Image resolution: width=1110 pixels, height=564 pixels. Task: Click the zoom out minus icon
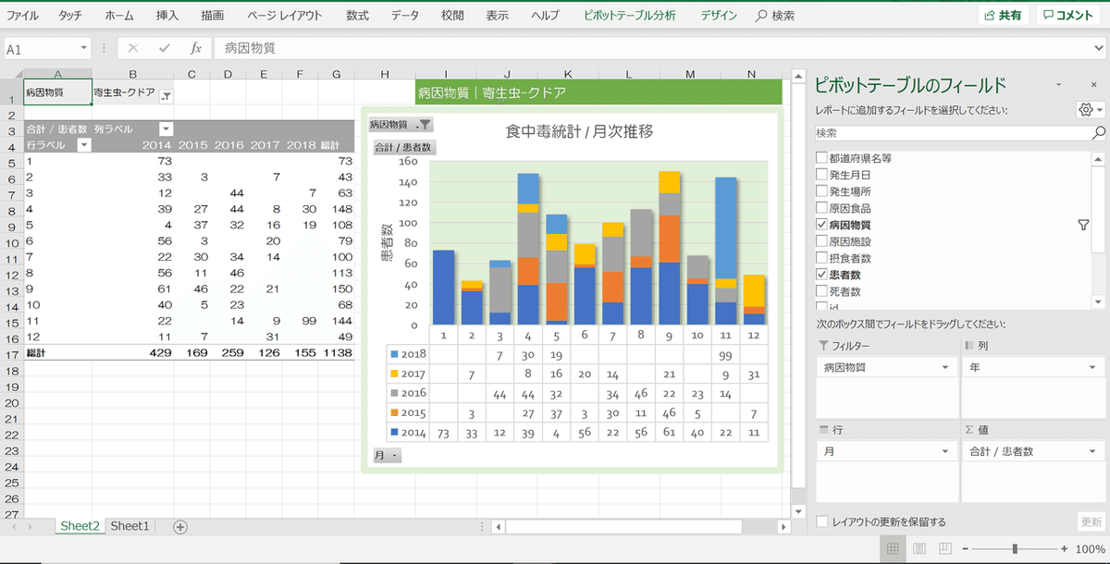click(x=967, y=548)
